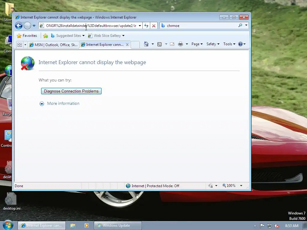Click the red Stop loading icon

[154, 26]
